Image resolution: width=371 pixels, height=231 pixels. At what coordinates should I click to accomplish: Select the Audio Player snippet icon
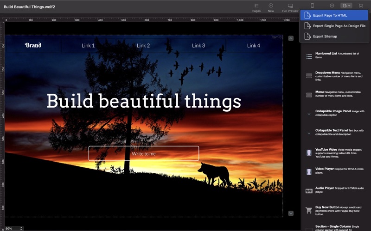pyautogui.click(x=309, y=191)
